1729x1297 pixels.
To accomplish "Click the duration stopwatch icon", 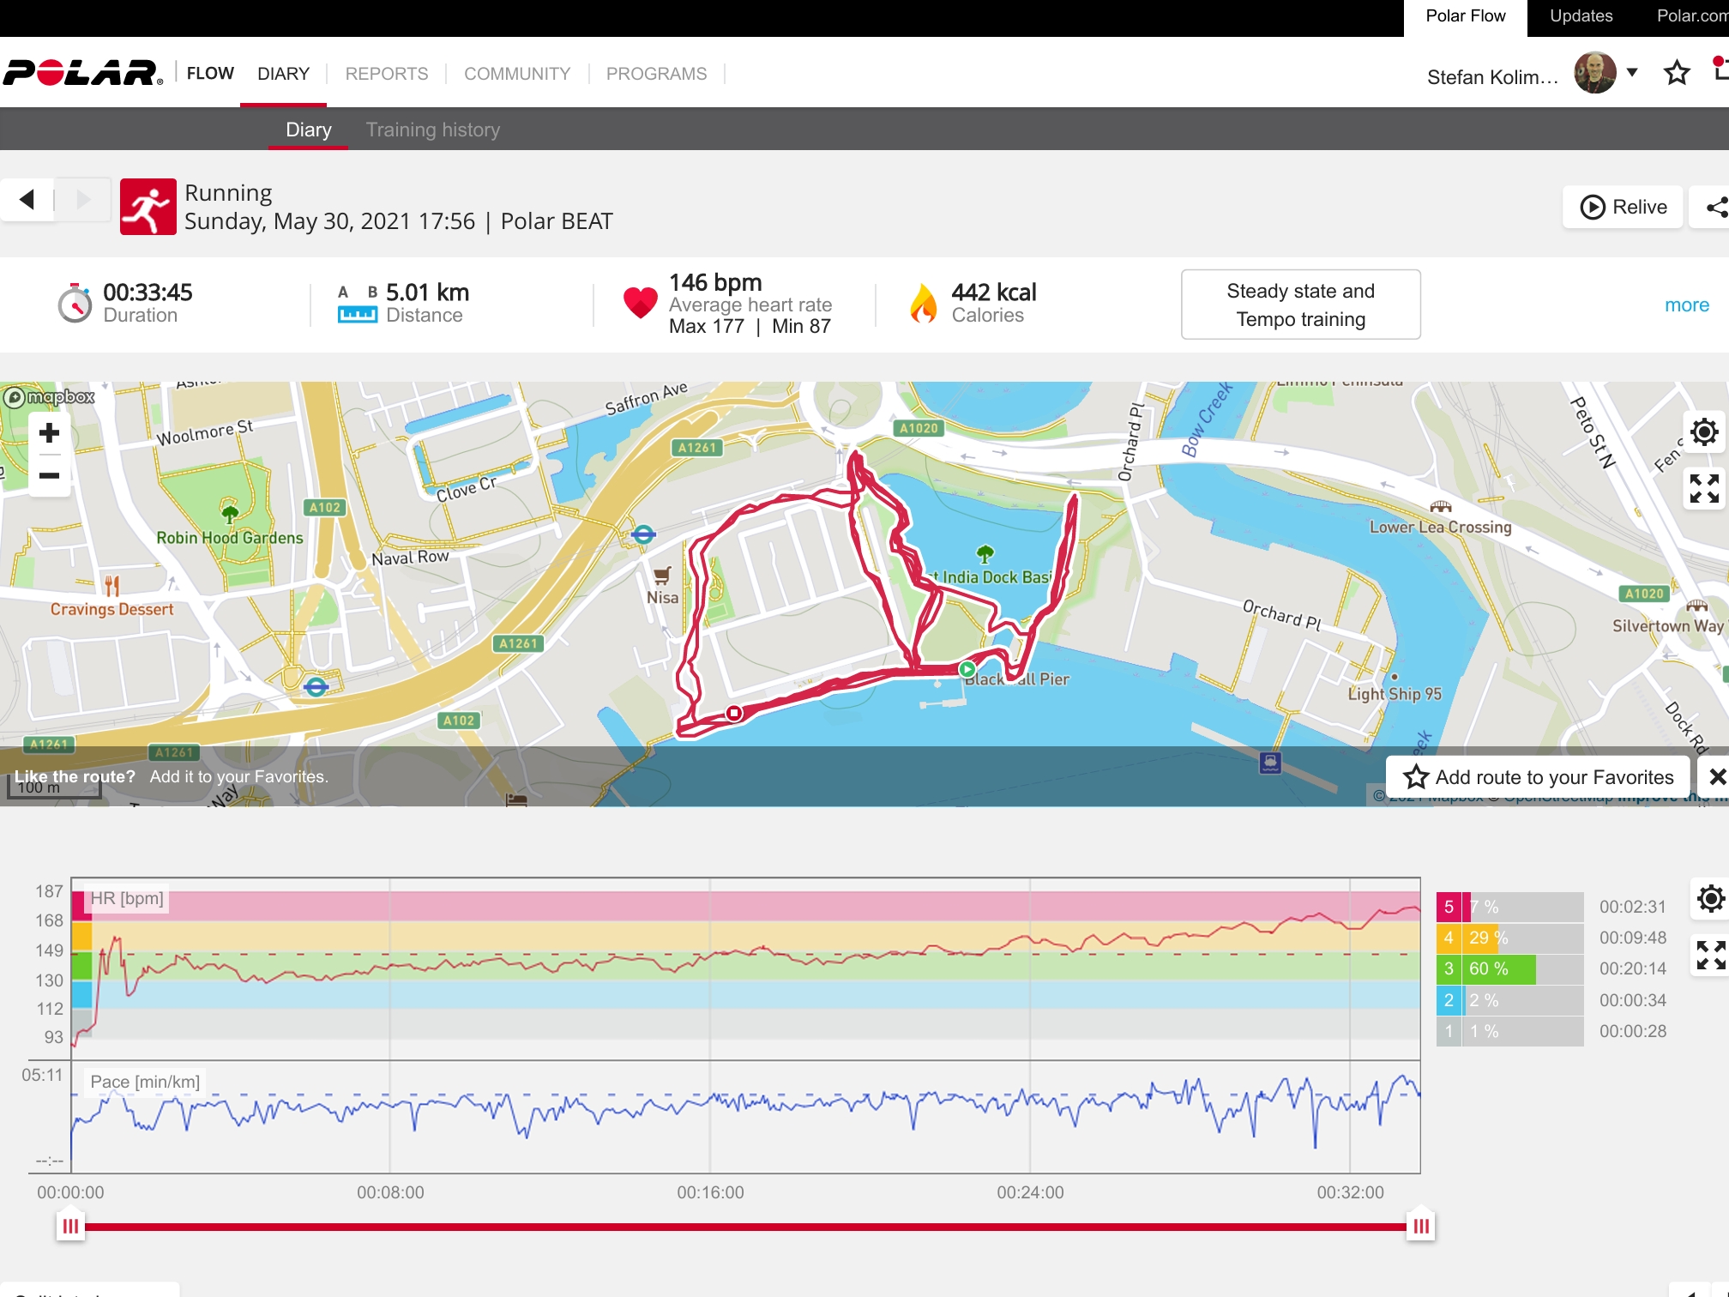I will coord(75,303).
